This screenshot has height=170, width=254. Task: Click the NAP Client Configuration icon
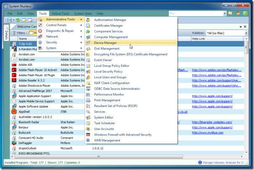coord(88,83)
